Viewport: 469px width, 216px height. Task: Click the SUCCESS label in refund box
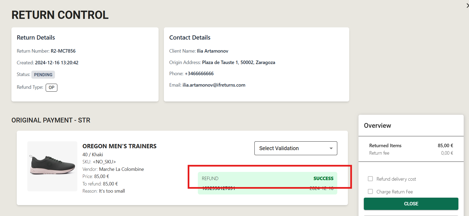tap(323, 179)
